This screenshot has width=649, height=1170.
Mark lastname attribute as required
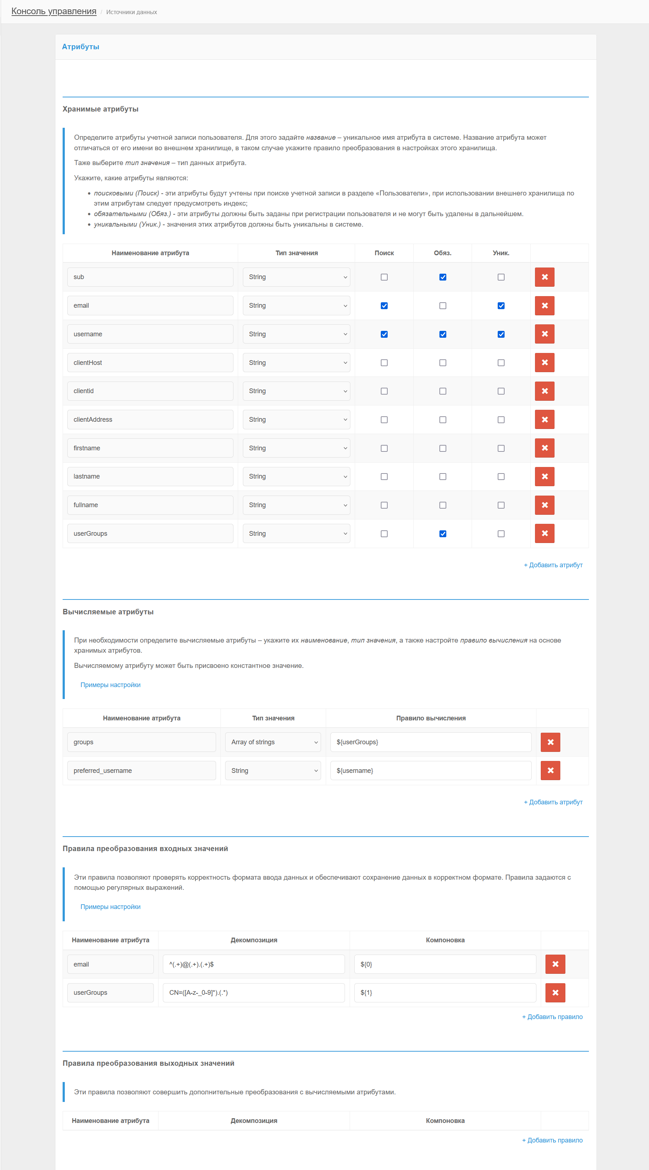pos(443,476)
